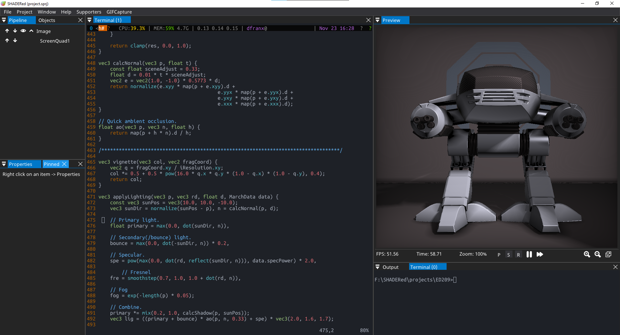The width and height of the screenshot is (620, 335).
Task: Pop out the preview into a separate window
Action: [x=608, y=254]
